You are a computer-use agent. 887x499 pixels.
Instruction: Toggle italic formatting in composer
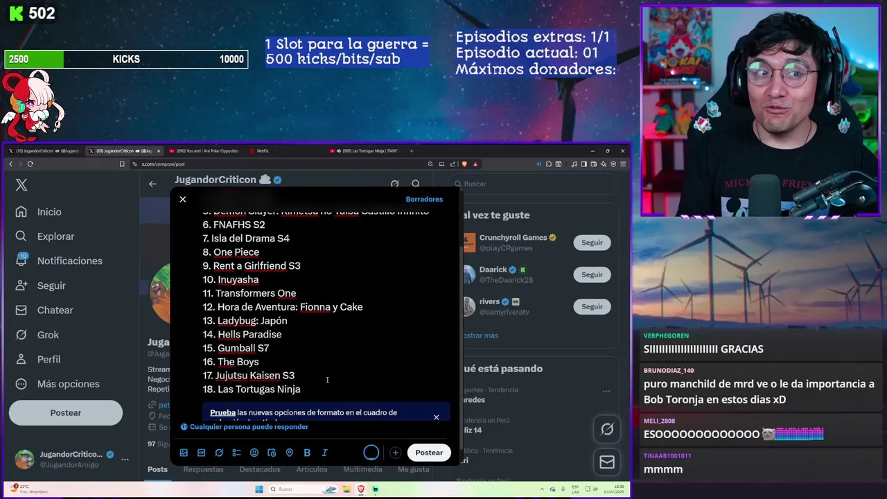click(x=324, y=453)
